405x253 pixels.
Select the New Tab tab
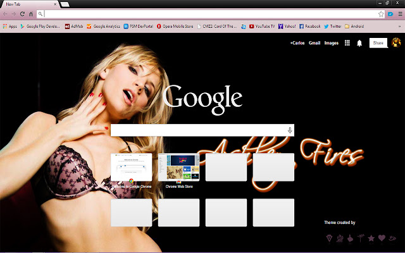(30, 4)
